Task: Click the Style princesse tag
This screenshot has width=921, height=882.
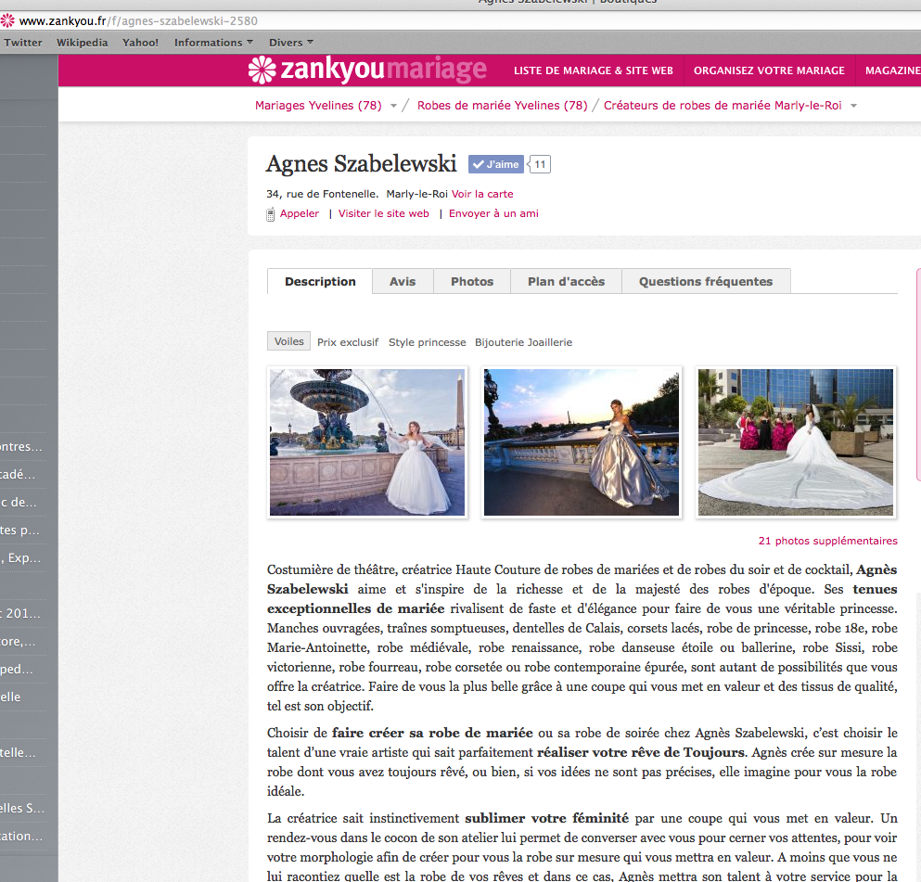Action: point(427,342)
